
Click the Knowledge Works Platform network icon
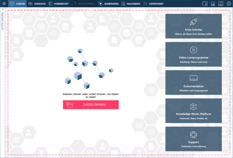click(x=194, y=106)
